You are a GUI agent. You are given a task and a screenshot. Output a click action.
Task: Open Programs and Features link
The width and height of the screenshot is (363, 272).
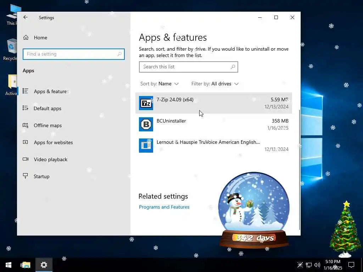point(164,207)
